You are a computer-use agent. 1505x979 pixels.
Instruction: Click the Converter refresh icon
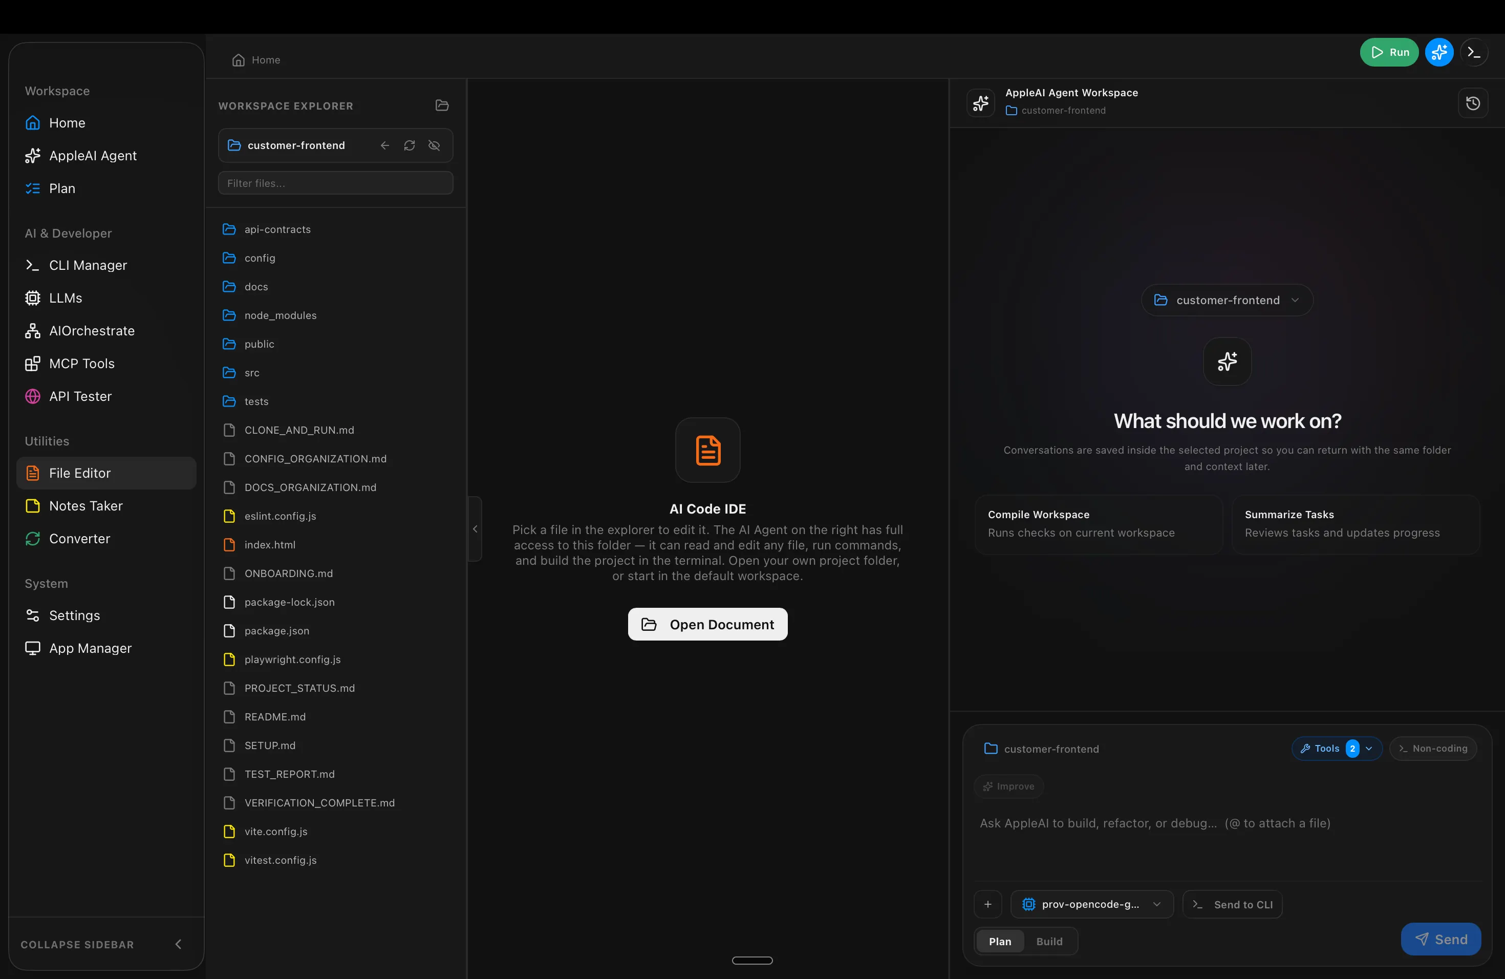pyautogui.click(x=32, y=539)
